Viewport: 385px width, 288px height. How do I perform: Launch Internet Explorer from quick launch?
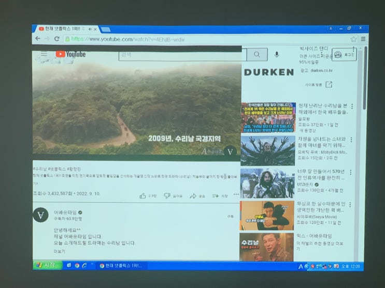[84, 265]
